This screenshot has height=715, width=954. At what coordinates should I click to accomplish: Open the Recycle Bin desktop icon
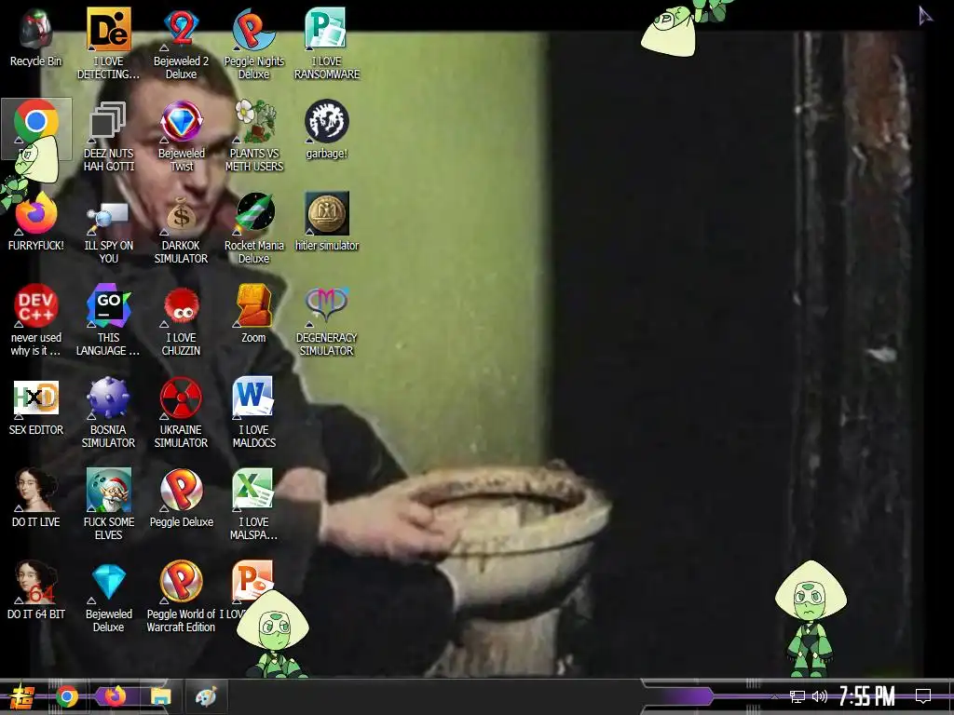tap(36, 38)
